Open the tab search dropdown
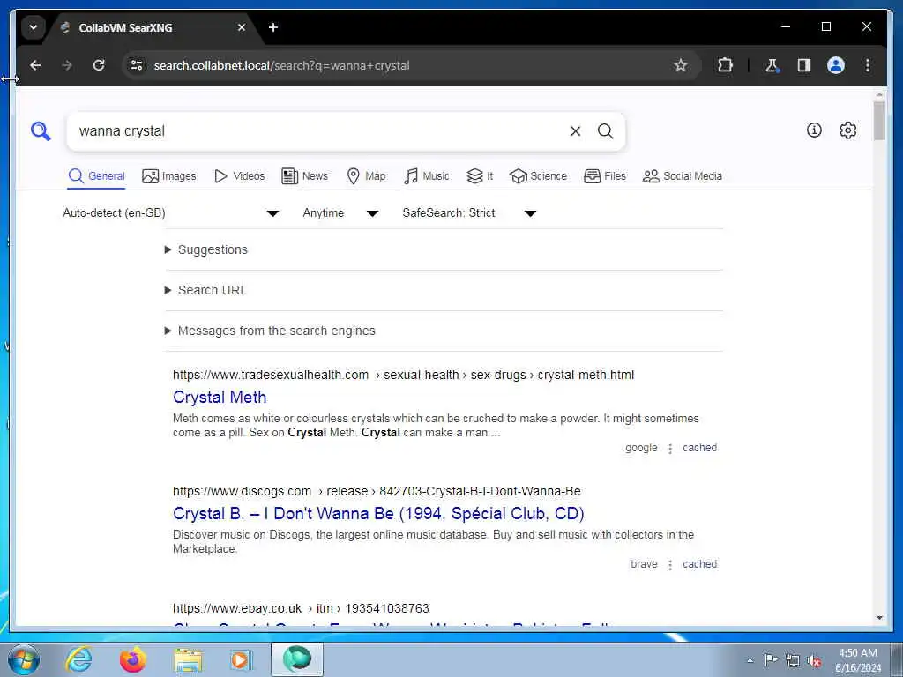Screen dimensions: 903x677 [34, 27]
